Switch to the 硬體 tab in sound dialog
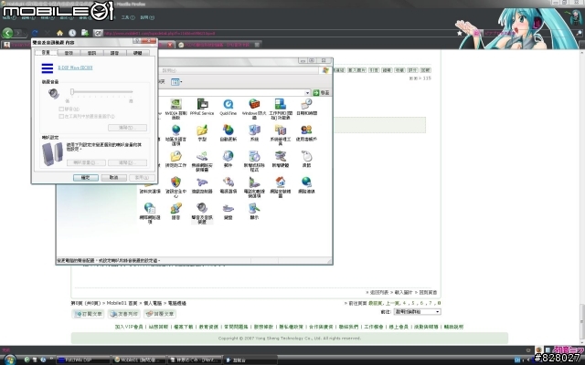This screenshot has width=585, height=365. click(138, 53)
